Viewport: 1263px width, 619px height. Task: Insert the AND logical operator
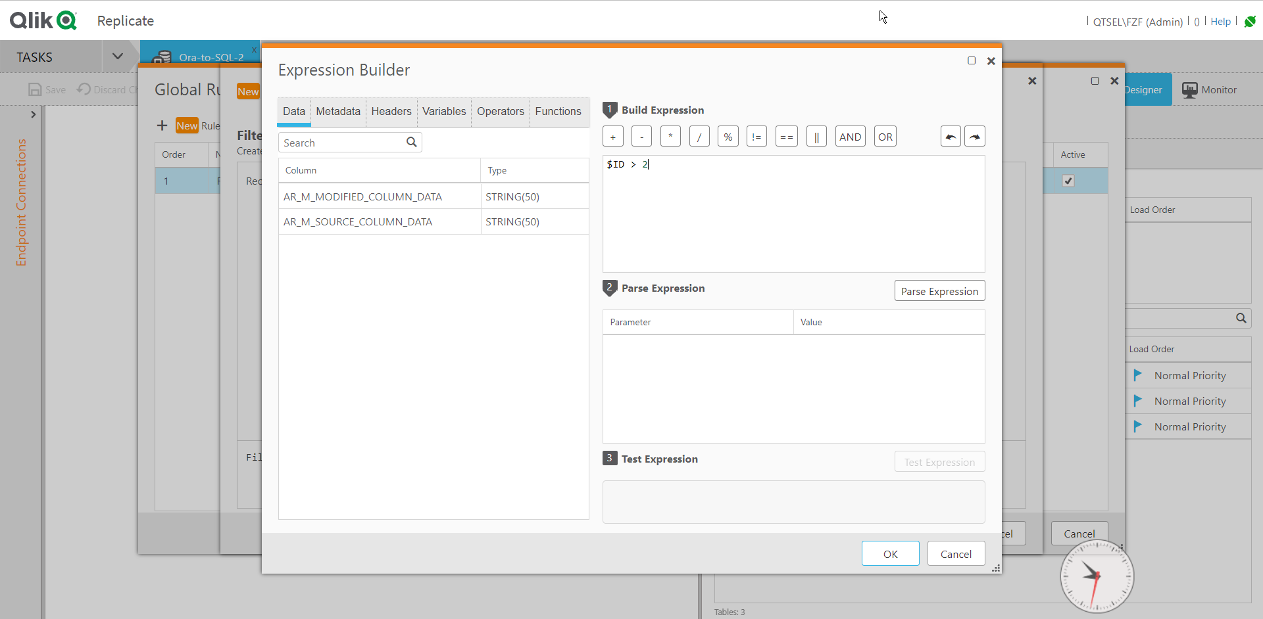coord(851,137)
